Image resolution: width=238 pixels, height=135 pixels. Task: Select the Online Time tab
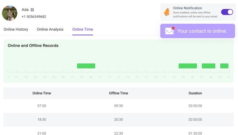click(82, 29)
